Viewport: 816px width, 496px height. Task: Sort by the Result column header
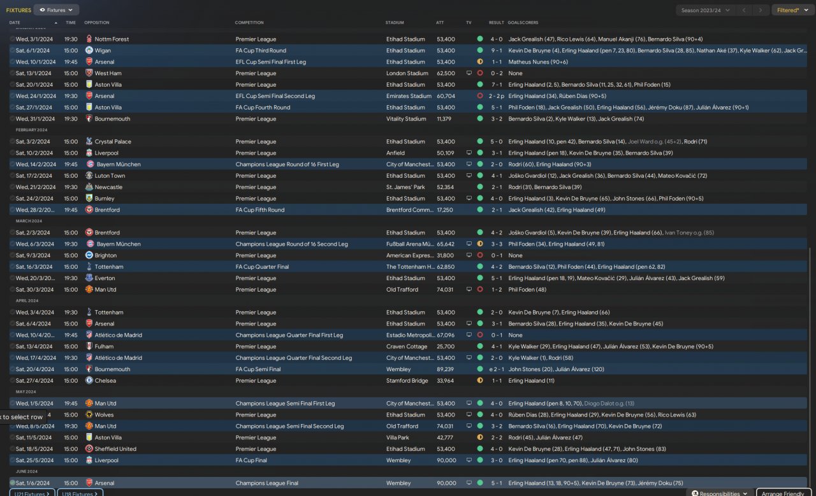point(497,23)
